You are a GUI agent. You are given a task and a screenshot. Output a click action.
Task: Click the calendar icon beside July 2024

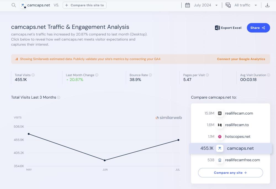(x=187, y=5)
